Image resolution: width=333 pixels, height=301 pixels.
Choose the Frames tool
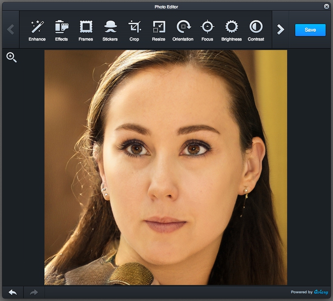[x=86, y=30]
